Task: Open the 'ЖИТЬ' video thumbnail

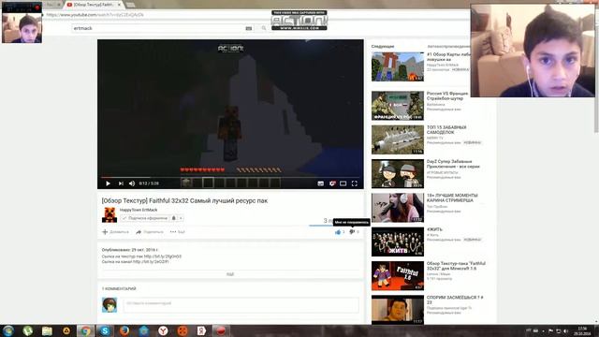Action: (398, 242)
